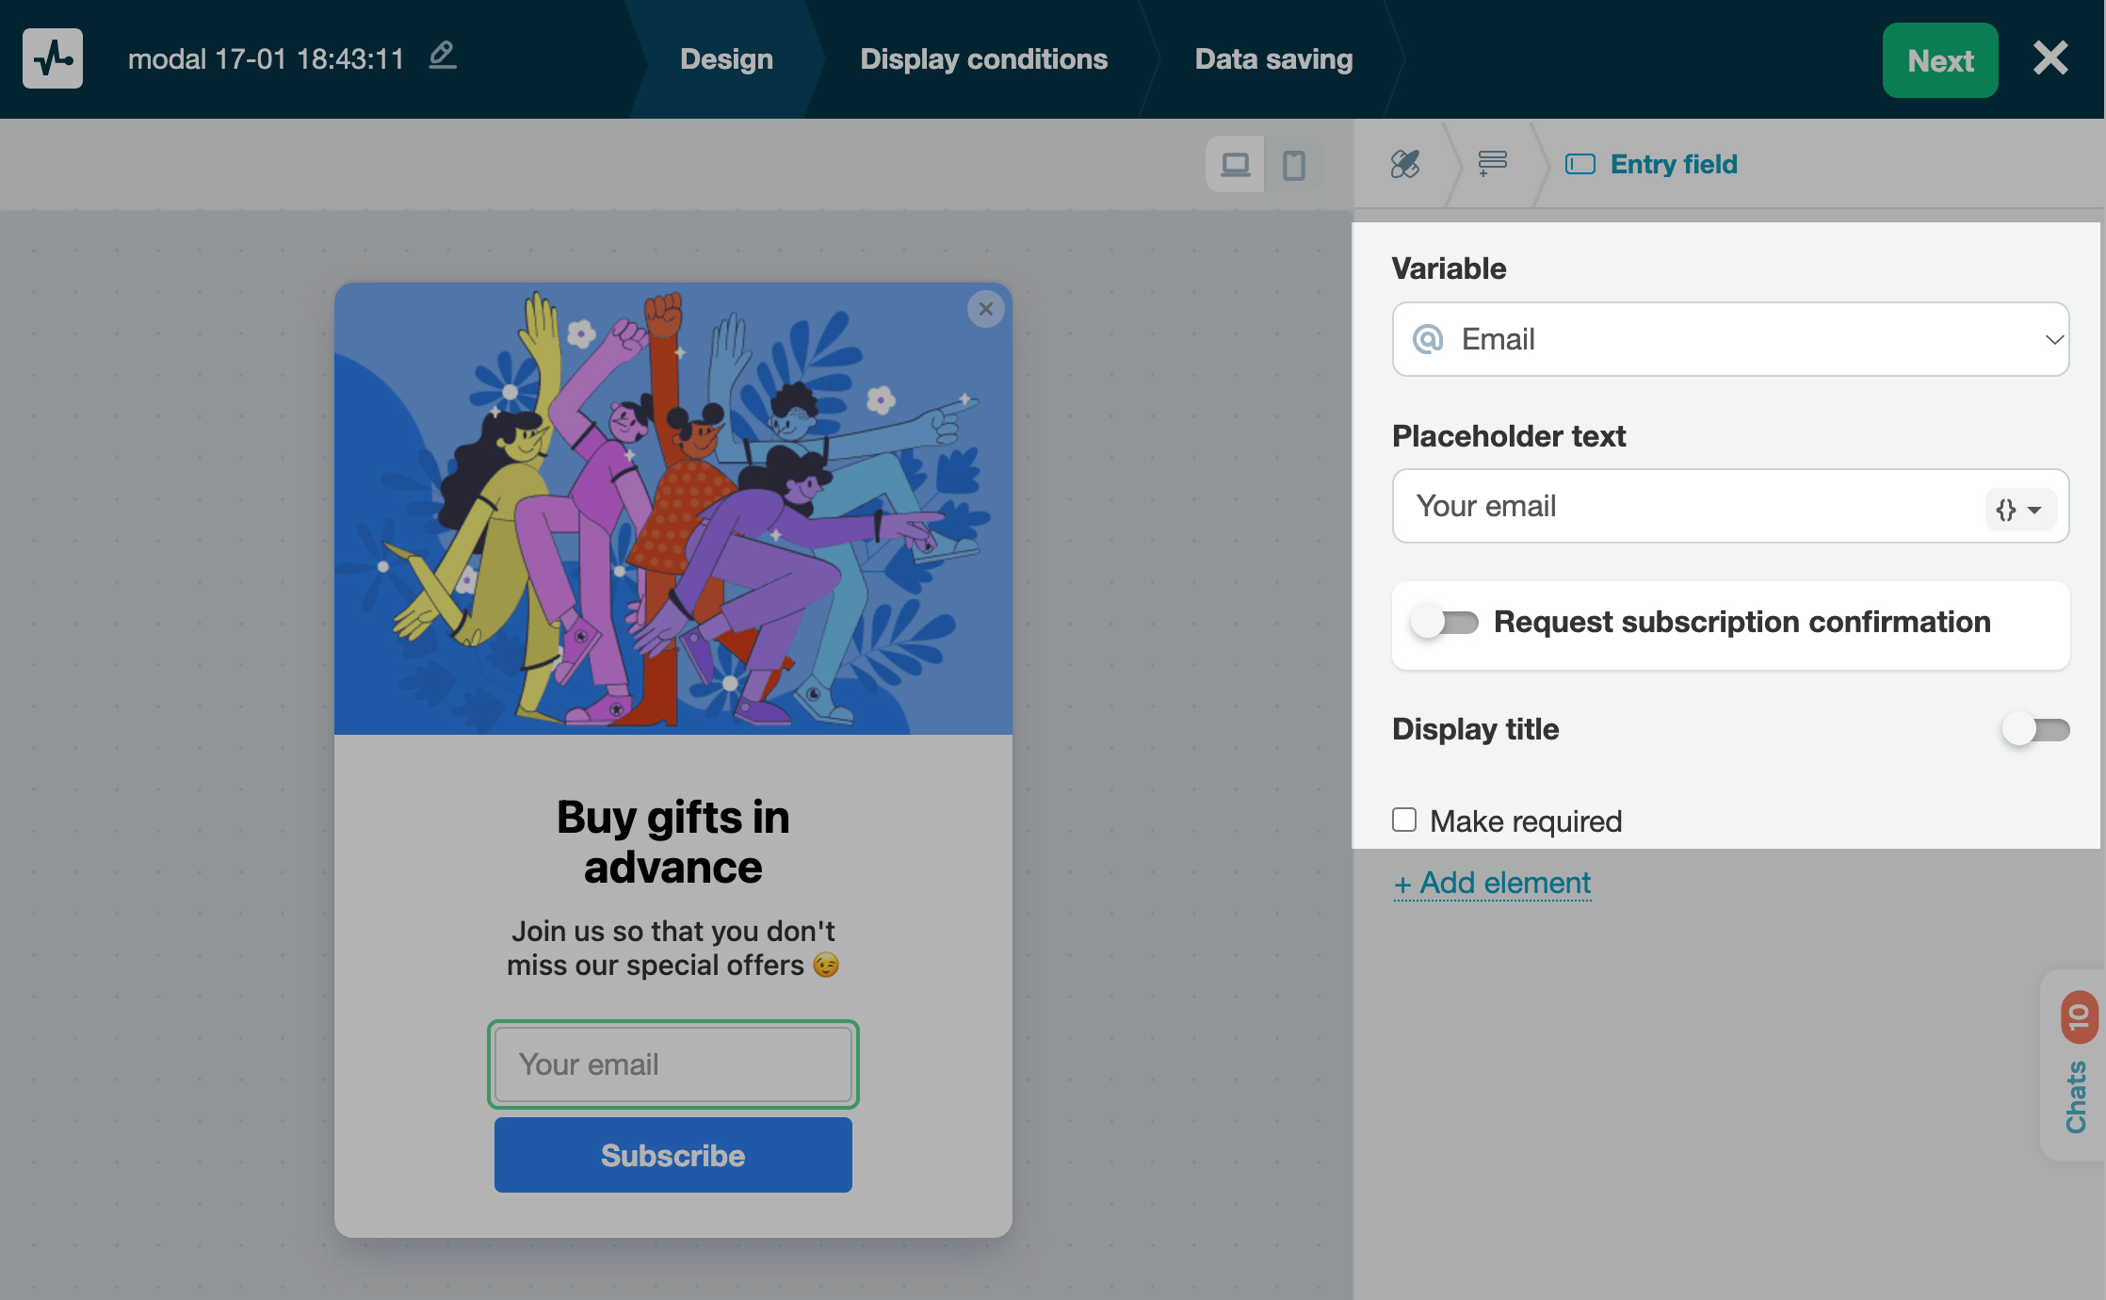The width and height of the screenshot is (2106, 1300).
Task: Click the blue Subscribe button in preview
Action: [672, 1155]
